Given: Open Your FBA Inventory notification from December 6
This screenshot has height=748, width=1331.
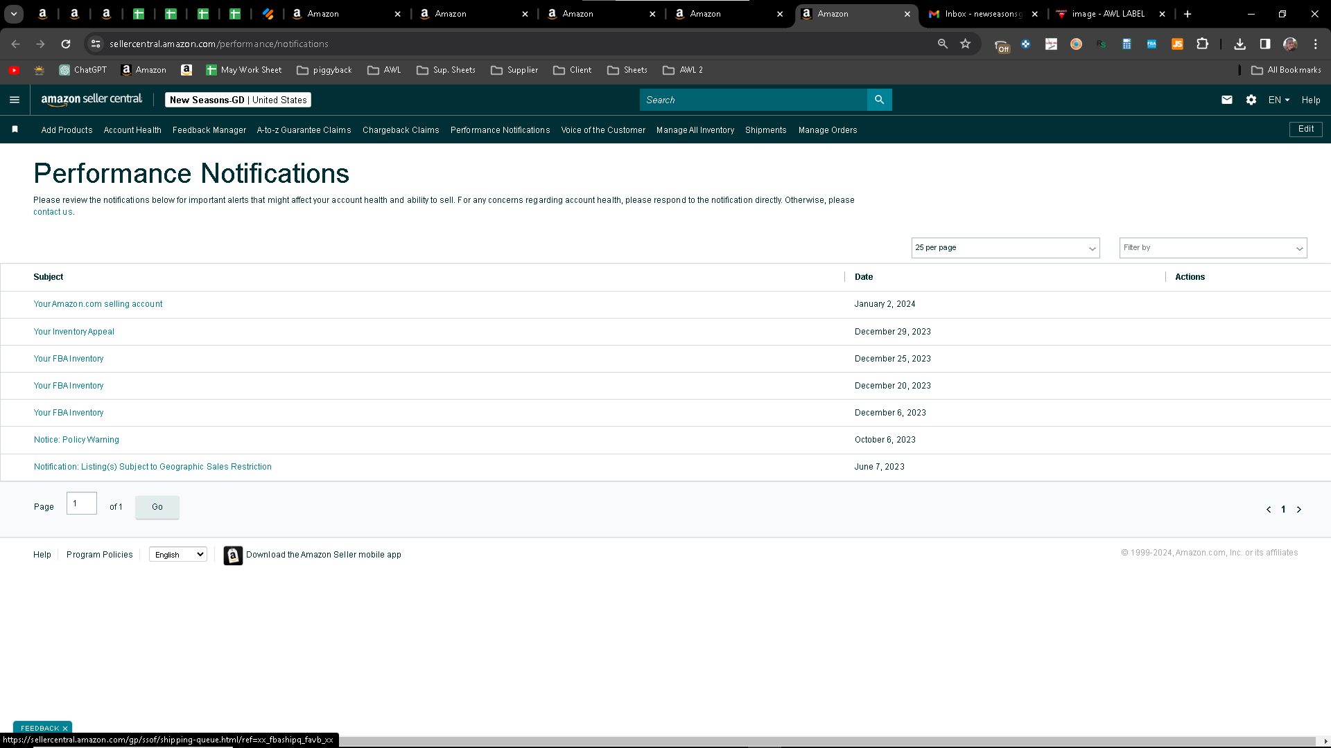Looking at the screenshot, I should pos(69,413).
